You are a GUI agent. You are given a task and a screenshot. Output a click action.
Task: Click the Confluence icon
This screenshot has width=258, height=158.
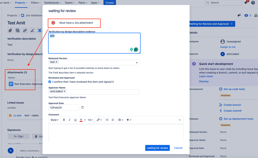pyautogui.click(x=40, y=30)
